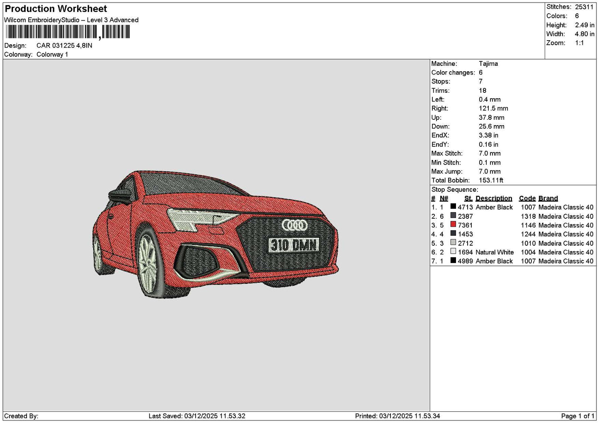Click the 'Max Jump:' label

[x=447, y=172]
